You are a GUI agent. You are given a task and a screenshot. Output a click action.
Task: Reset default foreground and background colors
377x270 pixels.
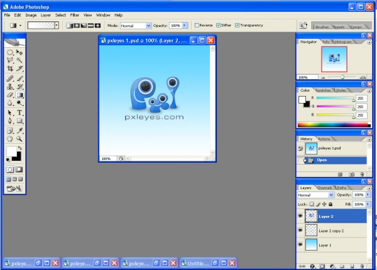click(x=8, y=159)
